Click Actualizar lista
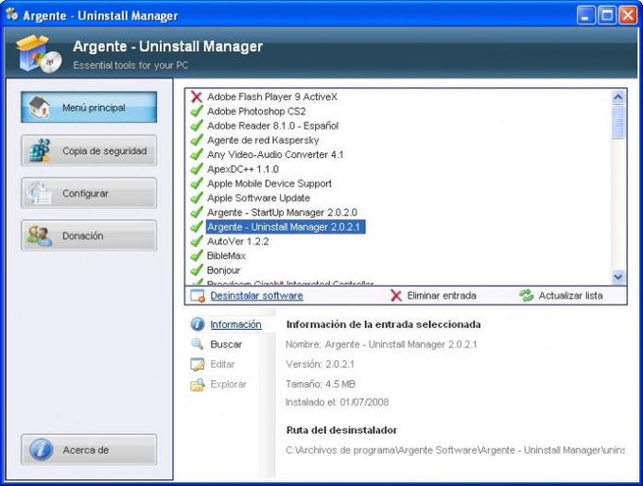This screenshot has width=643, height=486. click(x=570, y=296)
